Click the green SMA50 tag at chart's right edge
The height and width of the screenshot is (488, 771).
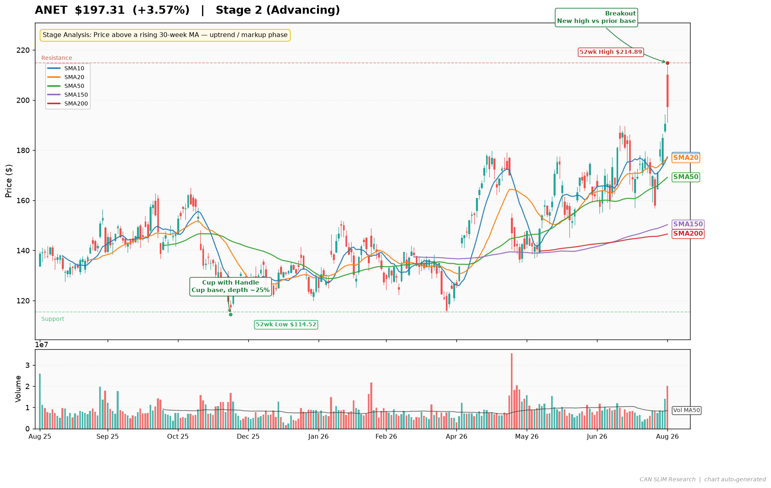tap(686, 177)
